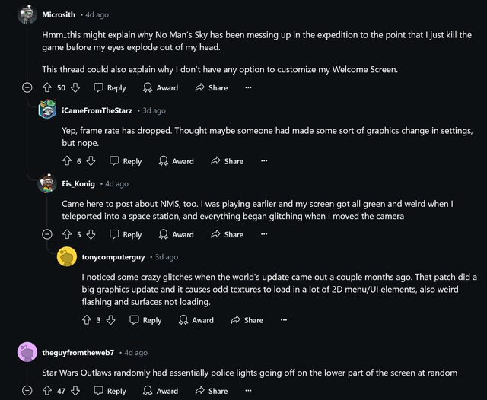Image resolution: width=487 pixels, height=400 pixels.
Task: Share tonycomputerguy's comment
Action: (247, 320)
